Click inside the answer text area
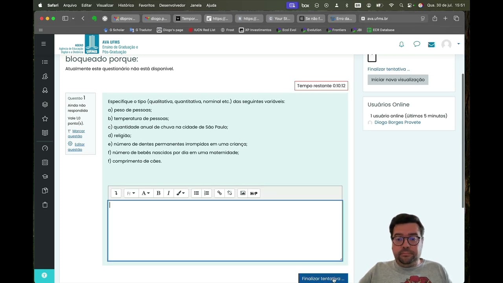The image size is (503, 283). [x=225, y=230]
